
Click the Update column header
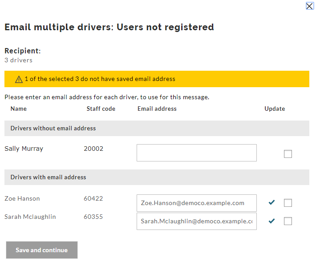(x=275, y=109)
